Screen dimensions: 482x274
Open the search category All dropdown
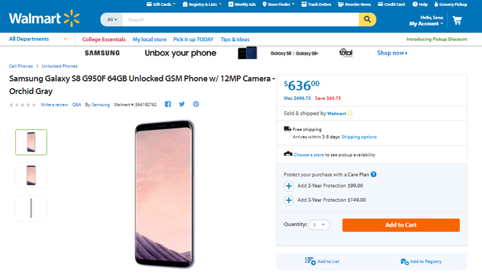coord(112,20)
